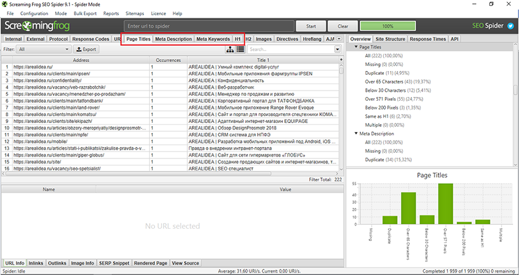This screenshot has width=519, height=275.
Task: Click the Start button
Action: click(x=311, y=26)
